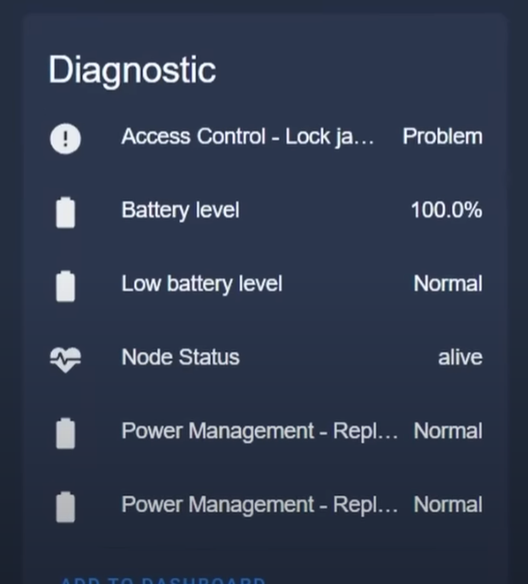Click Normal value of lower Power Management row
This screenshot has height=584, width=528.
pos(448,505)
